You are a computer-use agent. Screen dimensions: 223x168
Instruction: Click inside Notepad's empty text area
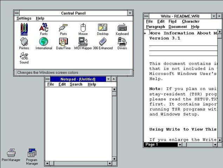[79, 124]
